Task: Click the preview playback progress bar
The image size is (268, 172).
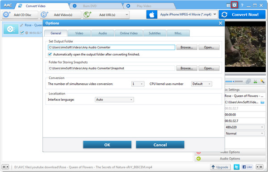Action: pyautogui.click(x=245, y=75)
